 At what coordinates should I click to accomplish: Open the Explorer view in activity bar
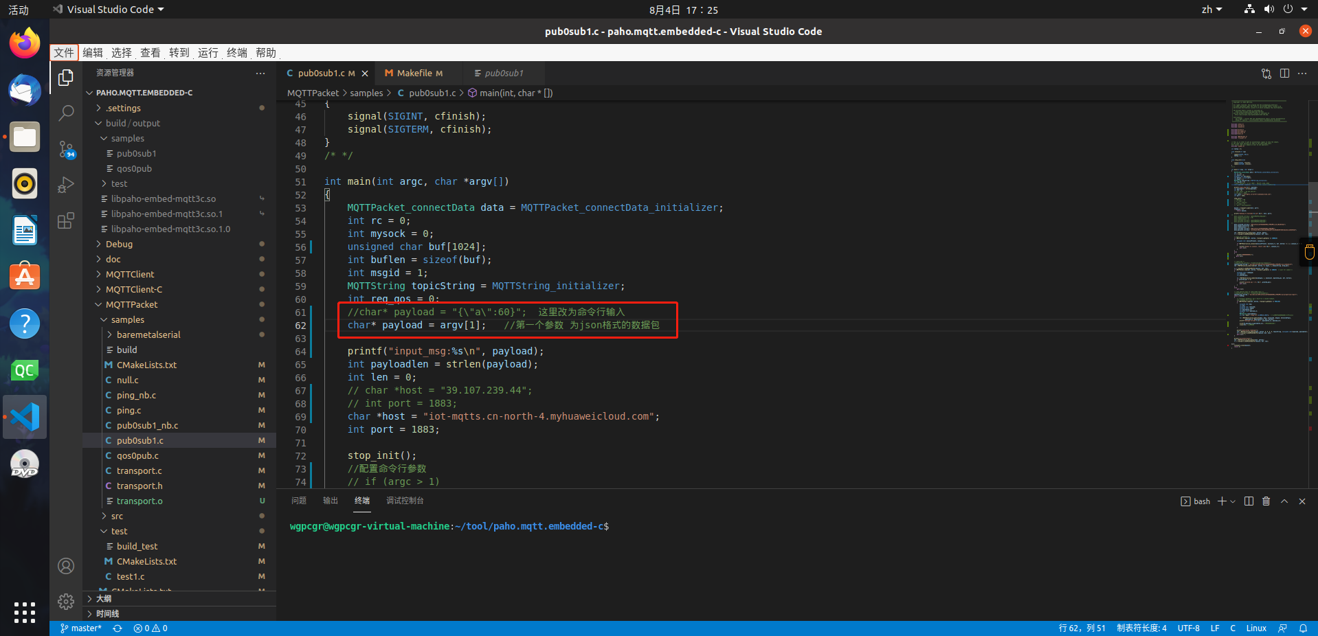coord(66,78)
